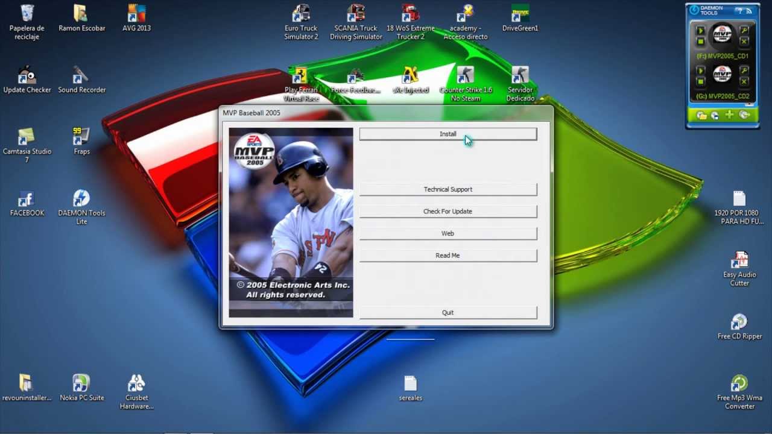Select the 1920 POR 1080 text file icon
Screen dimensions: 772x434
pos(739,207)
